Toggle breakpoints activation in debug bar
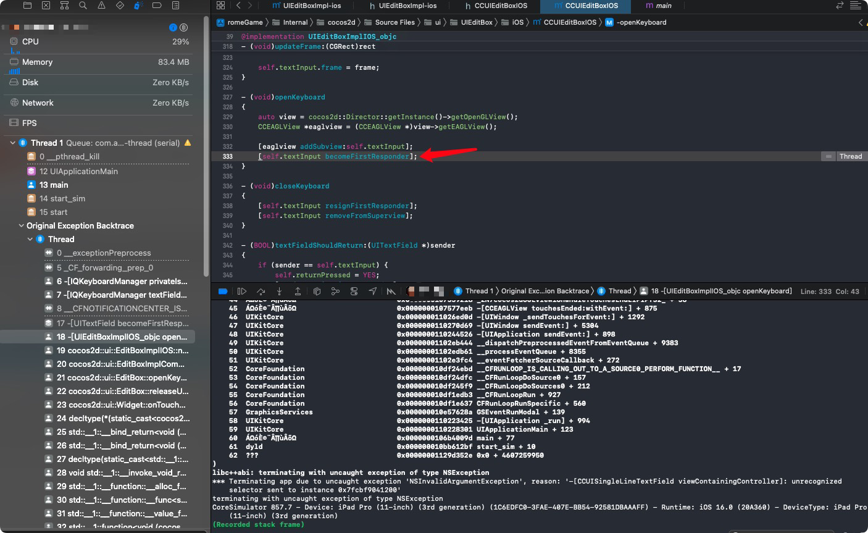The width and height of the screenshot is (868, 533). (223, 291)
